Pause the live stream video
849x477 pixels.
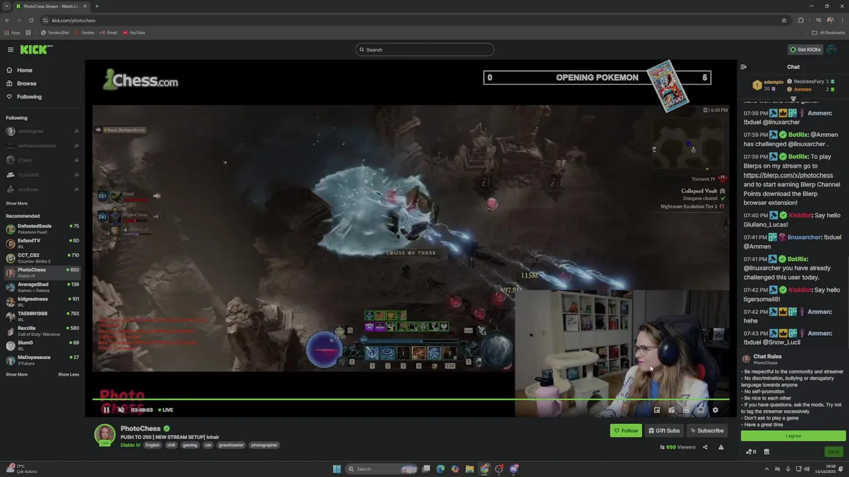click(x=106, y=409)
